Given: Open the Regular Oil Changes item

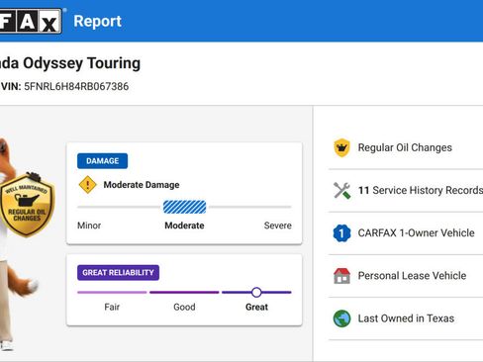Looking at the screenshot, I should pyautogui.click(x=406, y=147).
